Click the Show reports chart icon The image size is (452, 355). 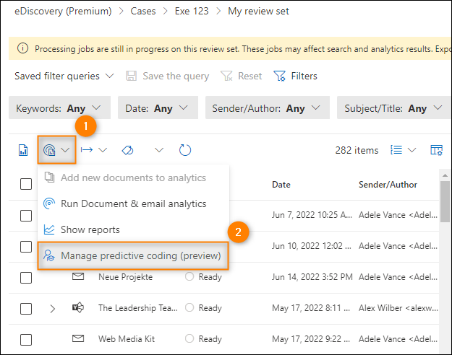pos(49,229)
